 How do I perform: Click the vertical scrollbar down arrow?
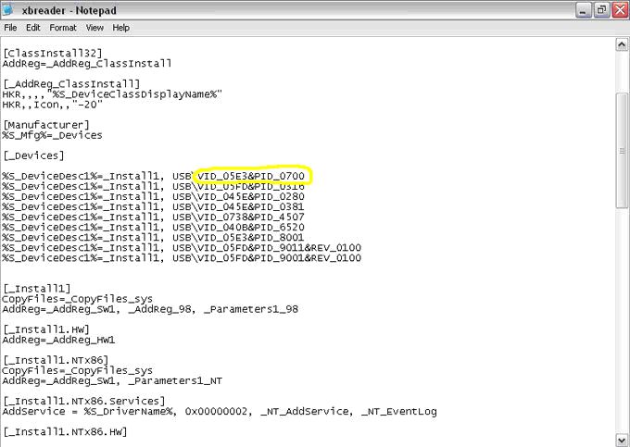[x=622, y=440]
